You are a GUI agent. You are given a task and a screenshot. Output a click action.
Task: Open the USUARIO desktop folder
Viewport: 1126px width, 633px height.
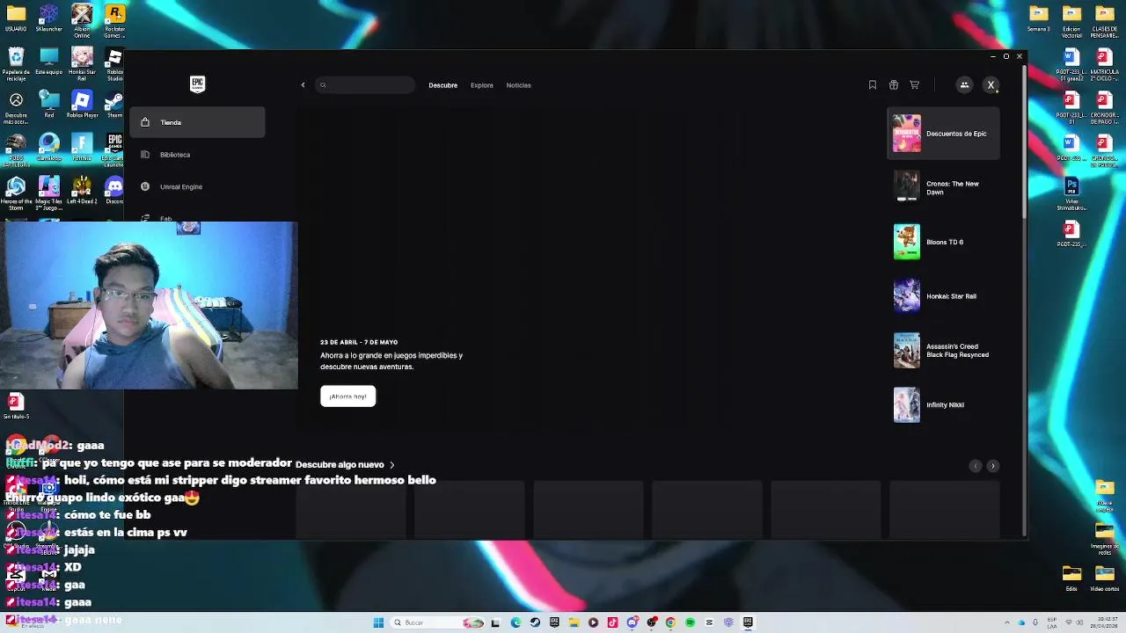click(16, 19)
